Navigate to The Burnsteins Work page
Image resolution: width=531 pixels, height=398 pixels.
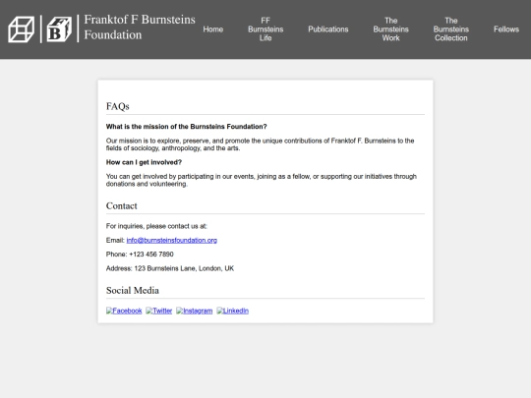[x=390, y=29]
